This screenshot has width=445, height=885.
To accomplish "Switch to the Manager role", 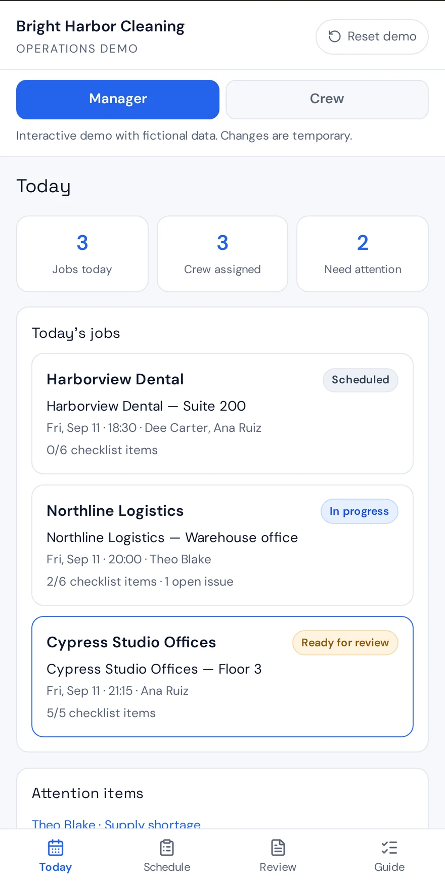I will [x=118, y=100].
